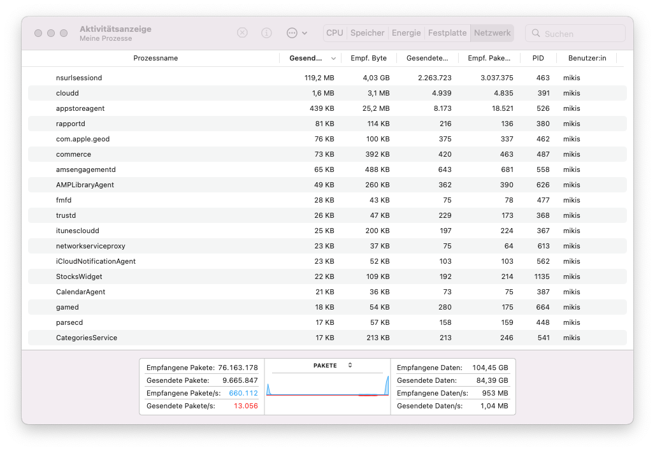Sort by Empf. Pake... column

(489, 58)
